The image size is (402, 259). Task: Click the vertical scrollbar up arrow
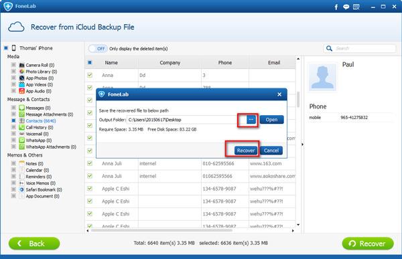(x=298, y=59)
